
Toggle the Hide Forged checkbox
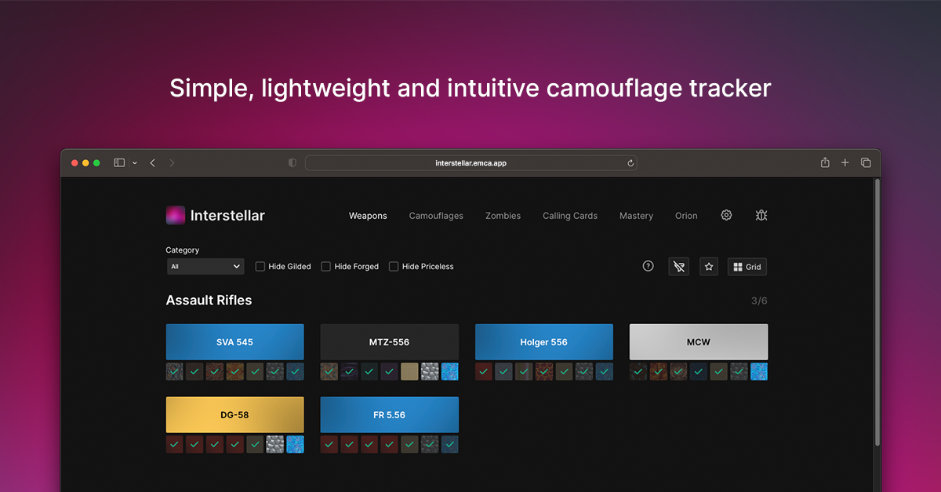[x=326, y=267]
